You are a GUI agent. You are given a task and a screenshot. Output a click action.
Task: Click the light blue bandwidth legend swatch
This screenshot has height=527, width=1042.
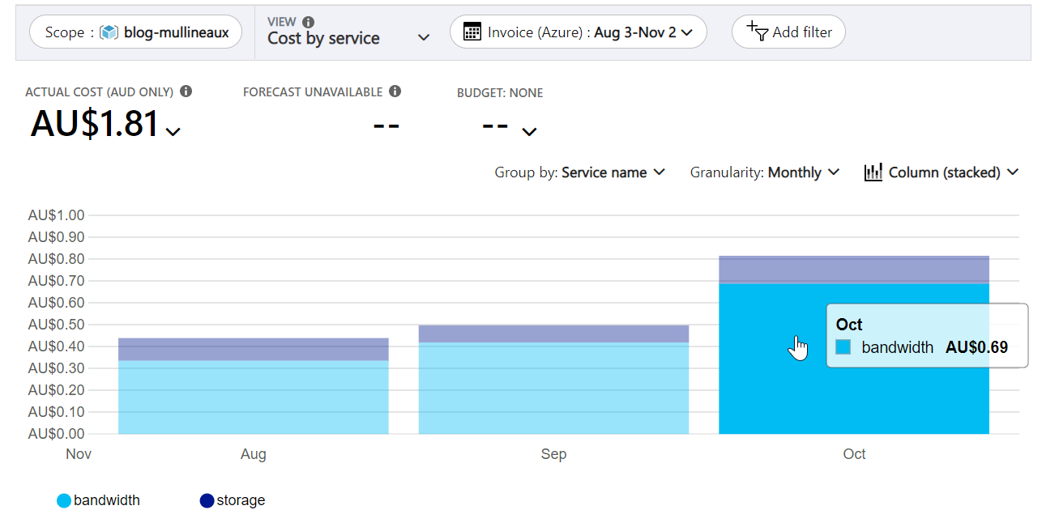[62, 500]
